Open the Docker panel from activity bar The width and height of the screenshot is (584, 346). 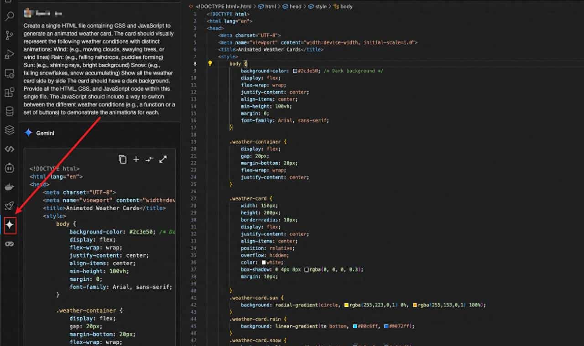(9, 187)
